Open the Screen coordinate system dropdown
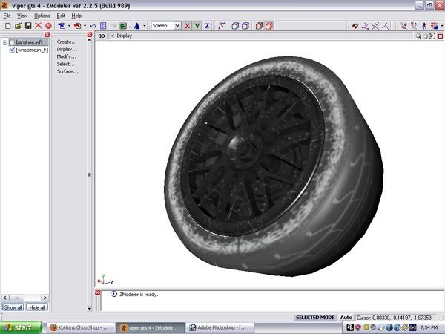 177,25
